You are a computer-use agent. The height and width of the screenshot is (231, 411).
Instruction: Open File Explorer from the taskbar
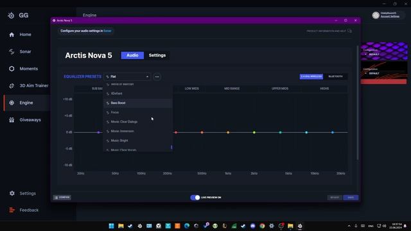click(121, 226)
